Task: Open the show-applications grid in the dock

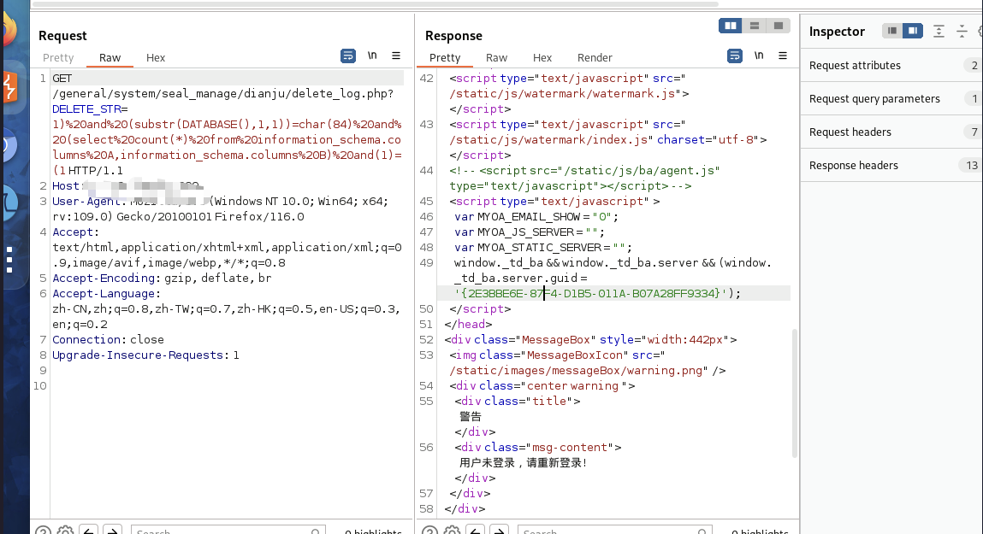Action: click(9, 259)
